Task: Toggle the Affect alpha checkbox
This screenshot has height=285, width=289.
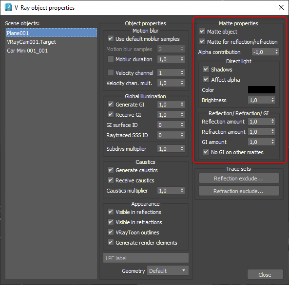Action: 206,79
